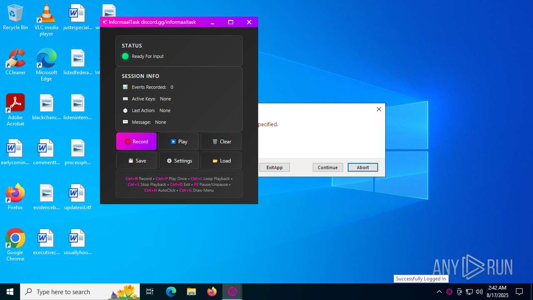This screenshot has height=300, width=533.
Task: Show hidden system tray icons
Action: [x=439, y=292]
